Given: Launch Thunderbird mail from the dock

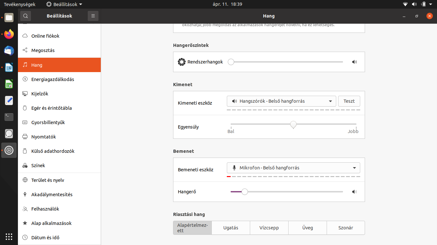Looking at the screenshot, I should (9, 51).
